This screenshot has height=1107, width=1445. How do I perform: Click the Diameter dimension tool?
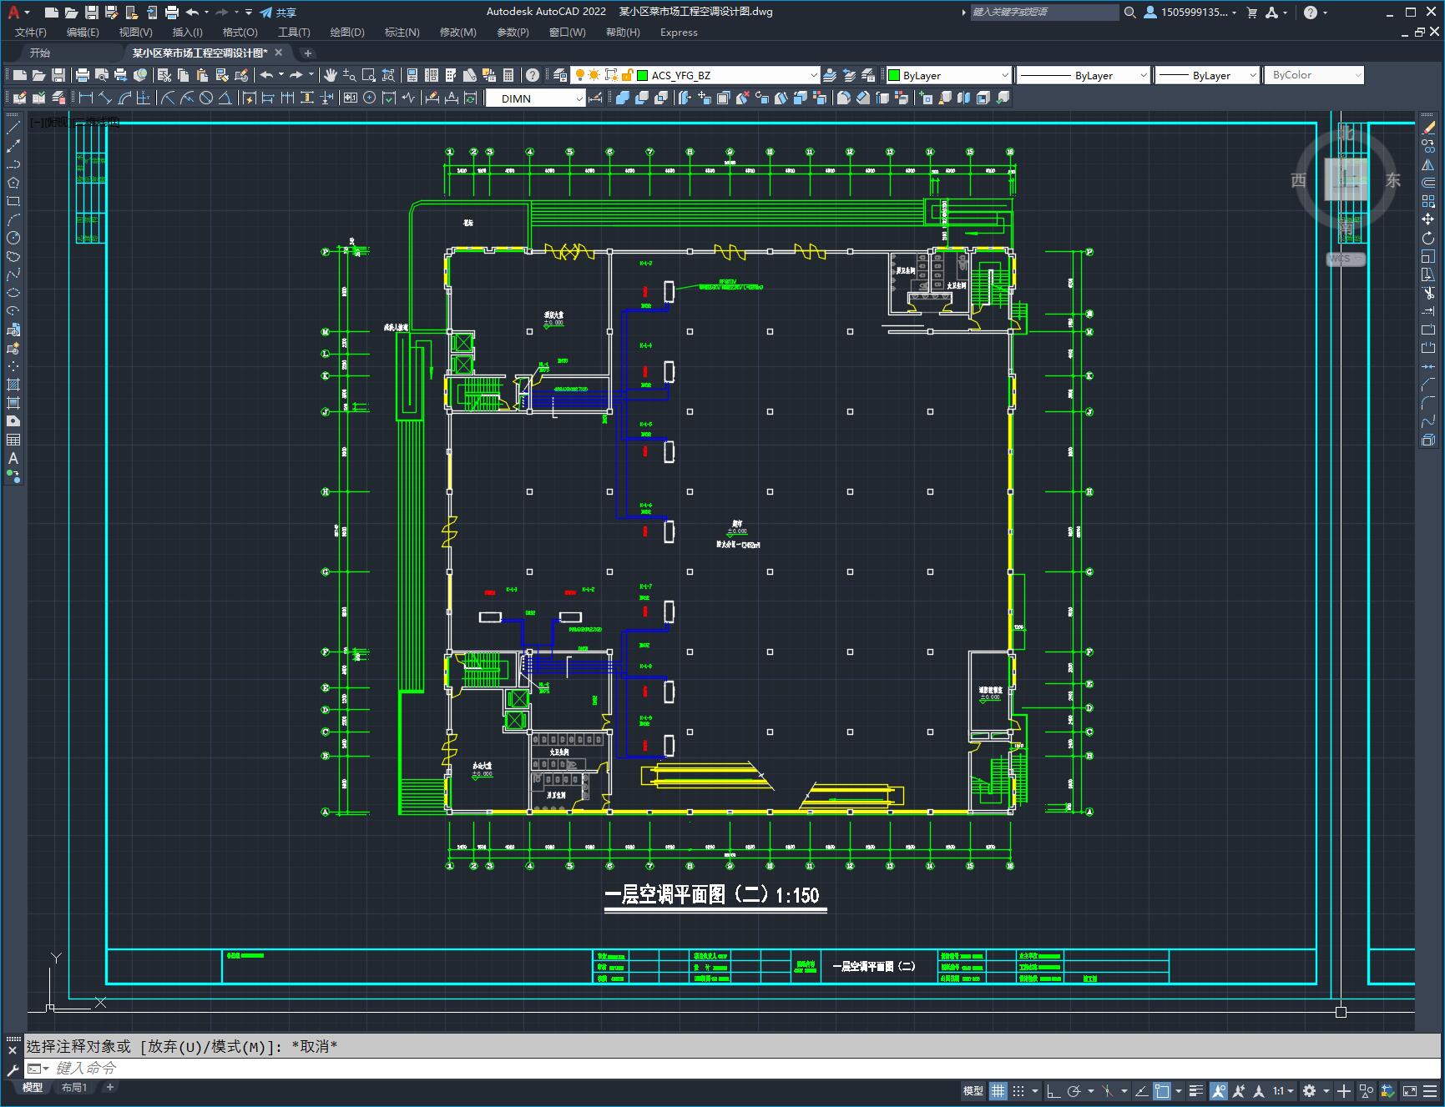click(x=206, y=98)
